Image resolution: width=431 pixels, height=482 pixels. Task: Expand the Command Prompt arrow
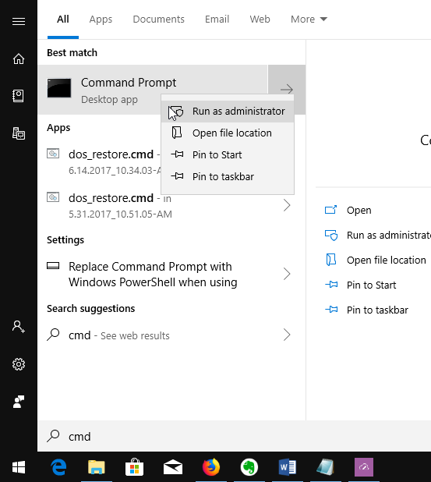pos(287,90)
